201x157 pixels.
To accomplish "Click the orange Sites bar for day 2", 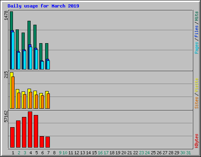I will click(x=19, y=100).
